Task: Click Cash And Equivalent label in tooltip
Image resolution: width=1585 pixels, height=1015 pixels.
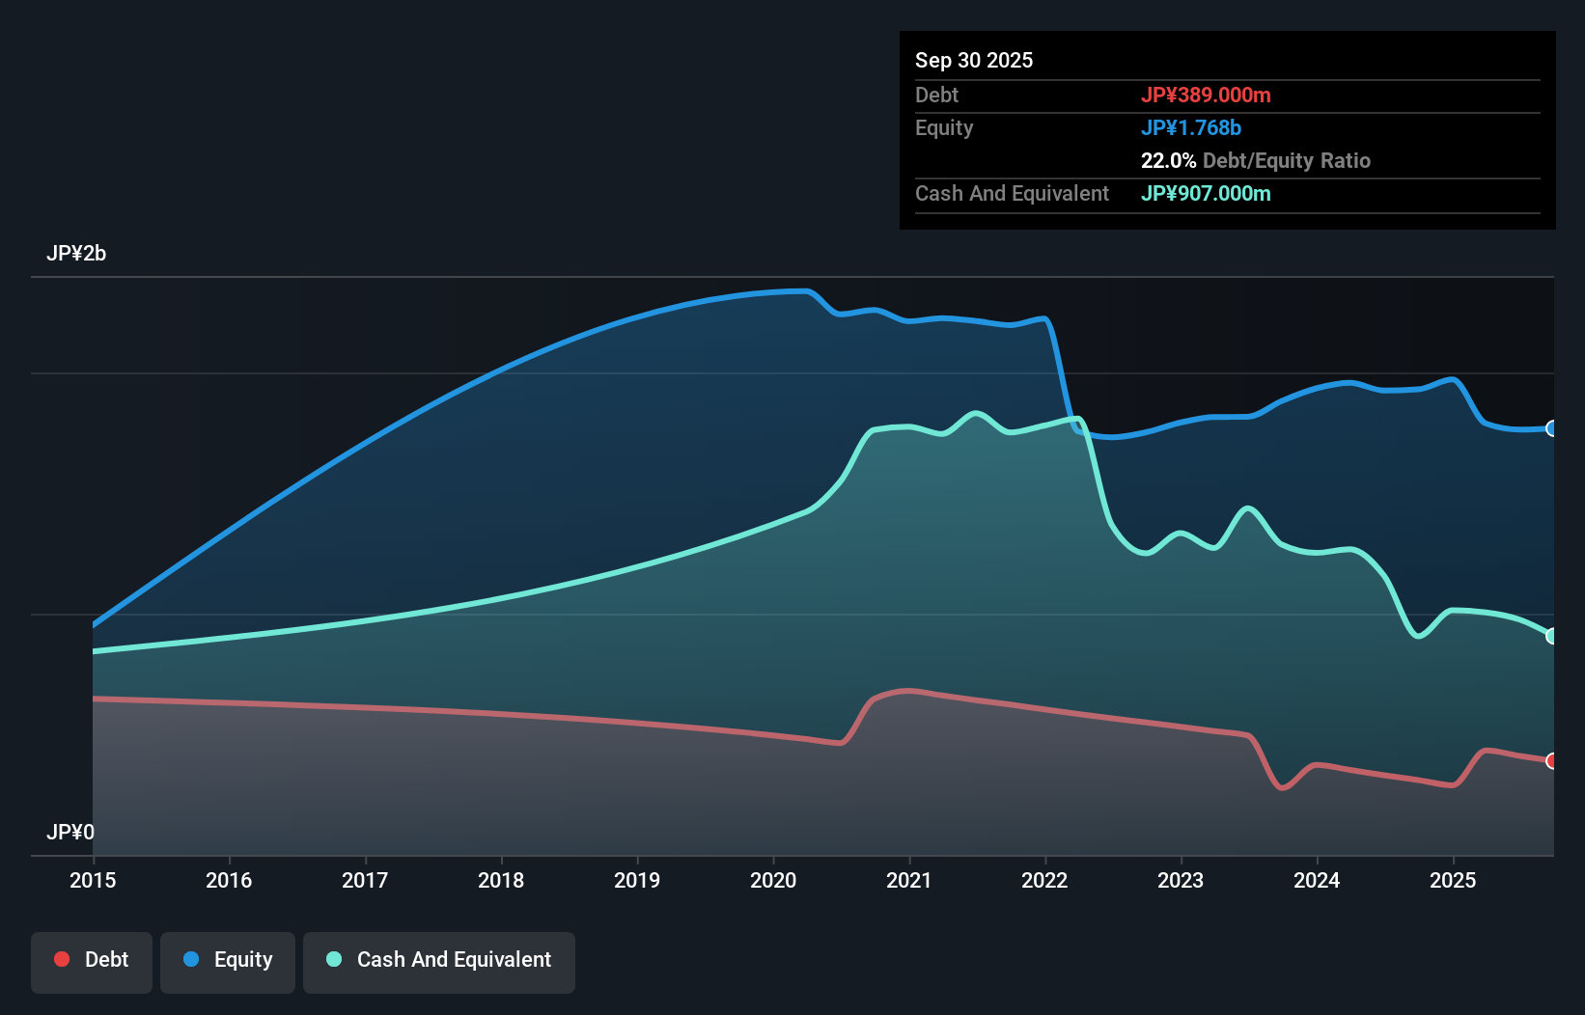Action: 1012,193
